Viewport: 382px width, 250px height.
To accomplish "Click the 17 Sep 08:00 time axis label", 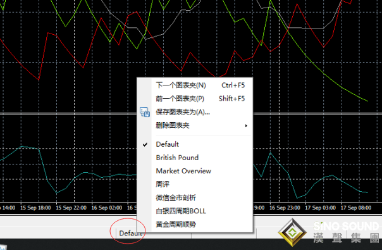I will 356,208.
